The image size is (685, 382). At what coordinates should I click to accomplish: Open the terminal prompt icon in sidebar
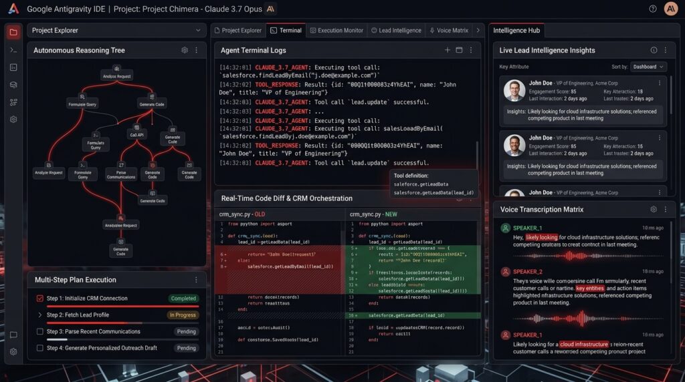point(13,50)
